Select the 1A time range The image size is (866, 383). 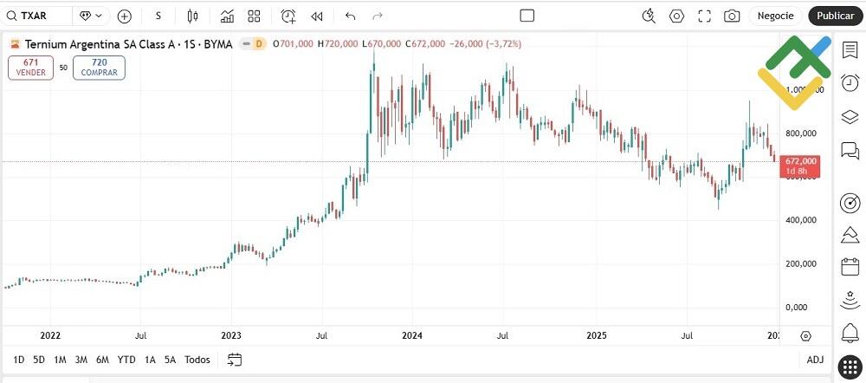click(x=150, y=360)
